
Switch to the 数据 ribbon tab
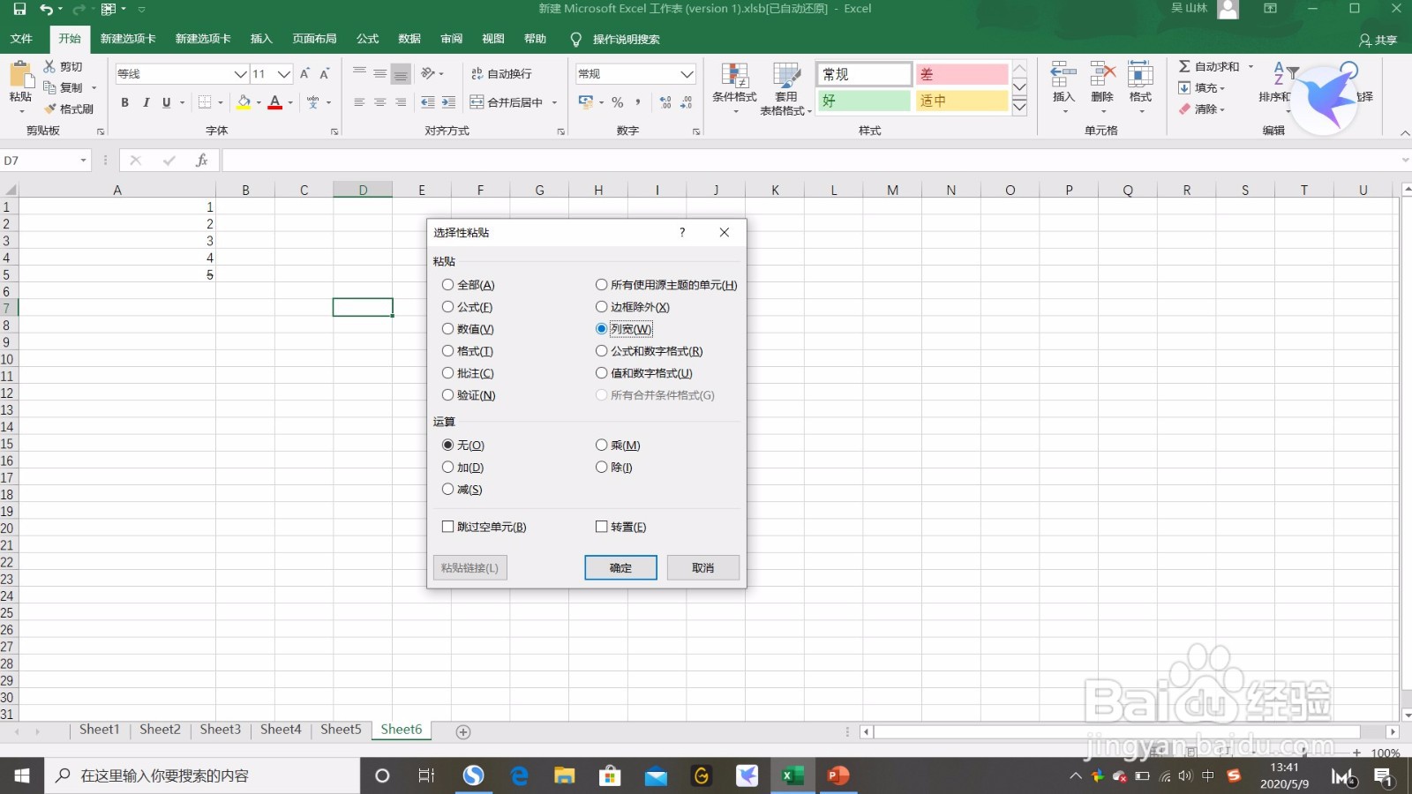tap(409, 39)
